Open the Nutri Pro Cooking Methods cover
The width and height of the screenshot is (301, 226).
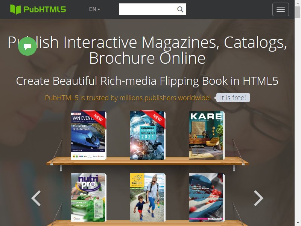point(88,197)
